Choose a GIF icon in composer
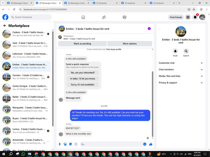This screenshot has height=157, width=210. (x=76, y=144)
